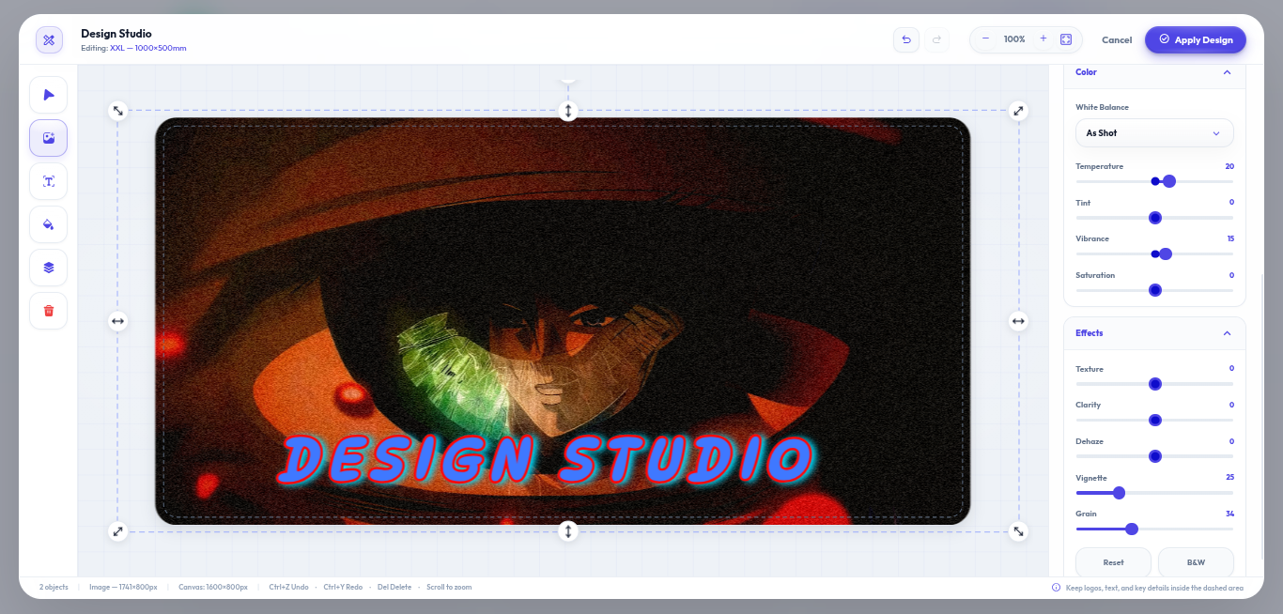This screenshot has height=614, width=1283.
Task: Click top-left diagonal resize handle
Action: tap(117, 111)
